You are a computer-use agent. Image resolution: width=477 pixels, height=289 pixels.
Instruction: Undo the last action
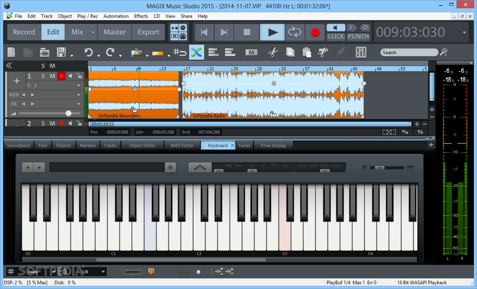[x=88, y=52]
